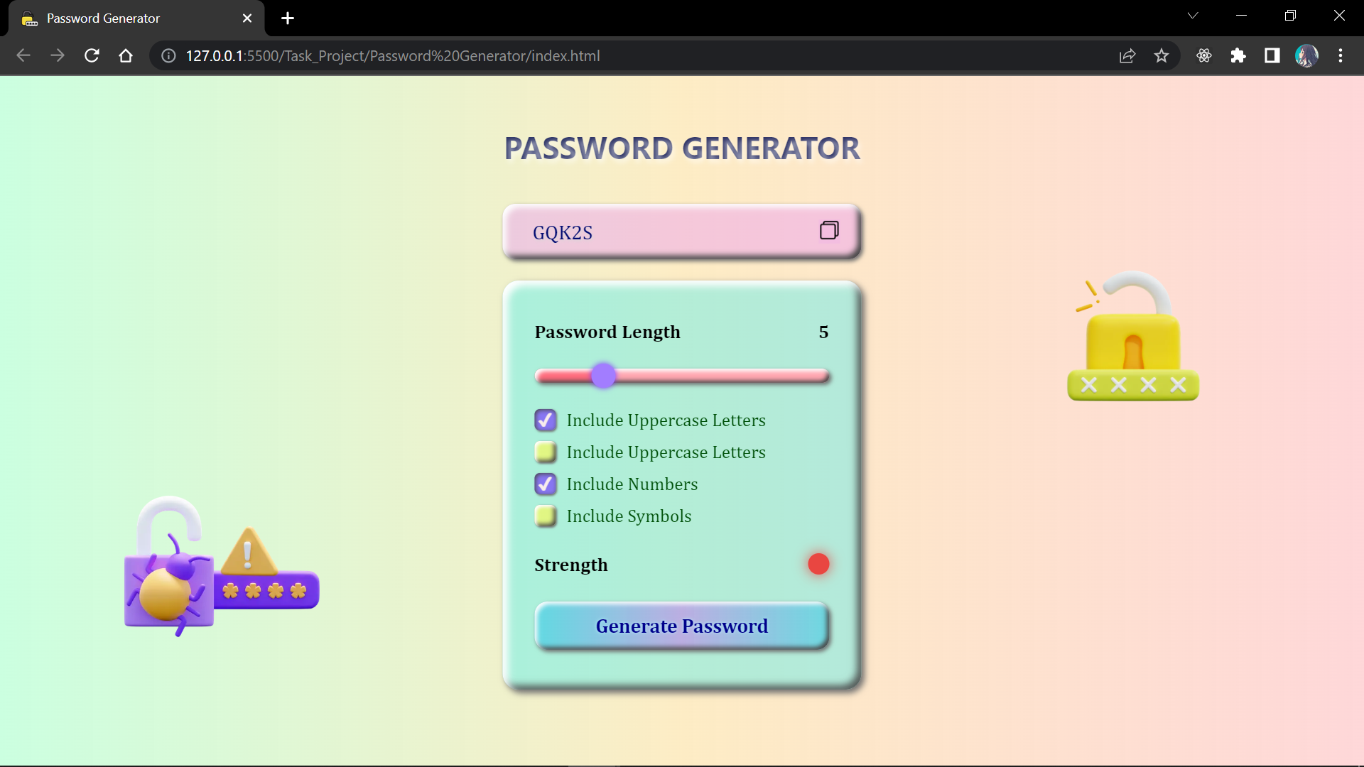This screenshot has height=767, width=1364.
Task: Click the red strength indicator dot
Action: click(818, 564)
